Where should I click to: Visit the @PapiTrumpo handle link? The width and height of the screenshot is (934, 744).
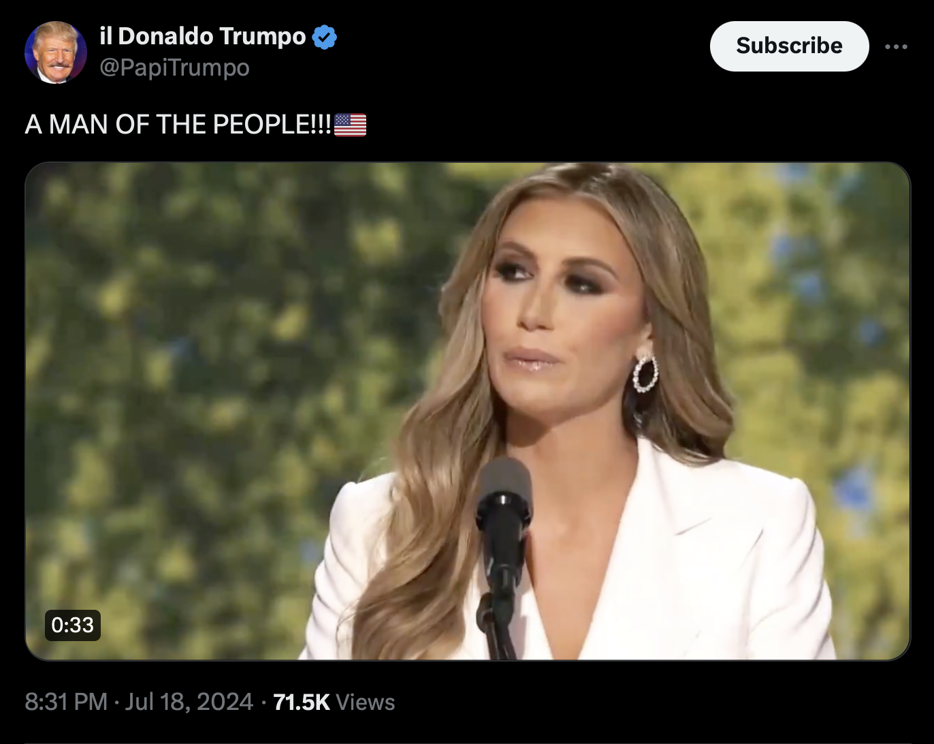(174, 67)
